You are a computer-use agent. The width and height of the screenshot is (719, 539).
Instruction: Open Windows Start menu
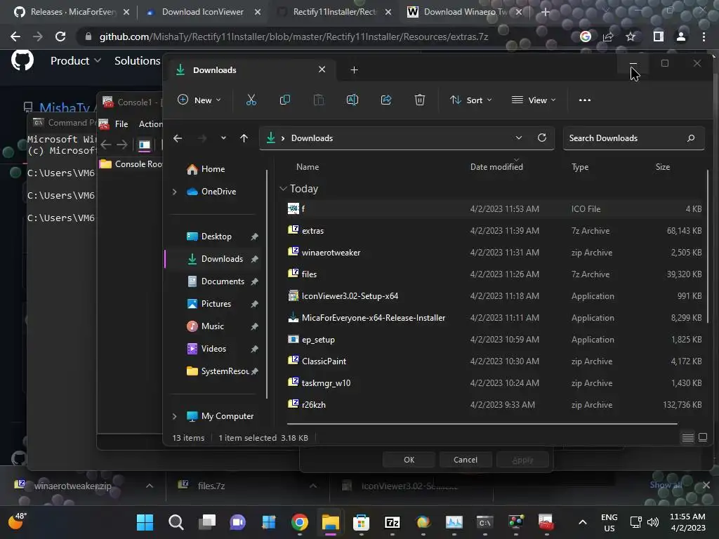tap(145, 522)
